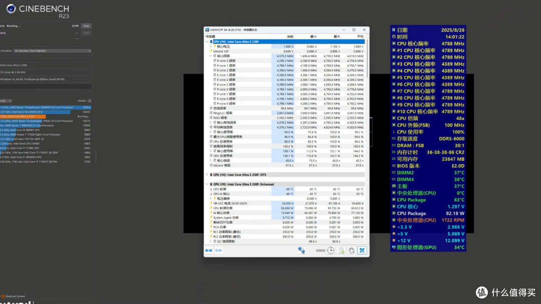Expand the OC ratio limits row
Image resolution: width=541 pixels, height=304 pixels.
pyautogui.click(x=210, y=241)
